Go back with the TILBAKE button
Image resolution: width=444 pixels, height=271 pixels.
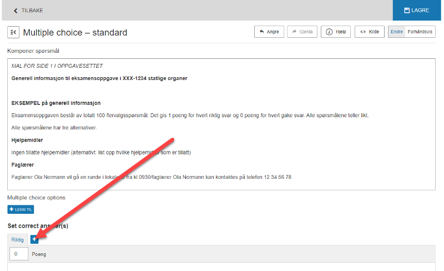pyautogui.click(x=28, y=11)
